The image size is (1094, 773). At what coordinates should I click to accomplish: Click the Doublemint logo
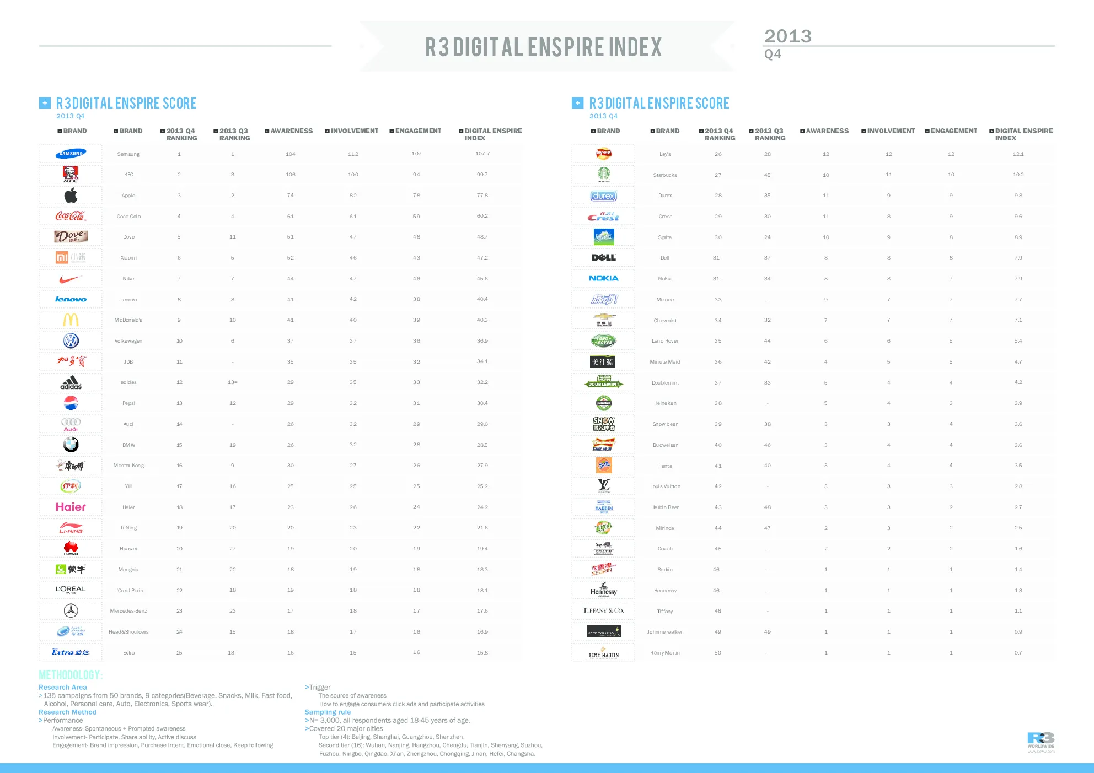604,382
